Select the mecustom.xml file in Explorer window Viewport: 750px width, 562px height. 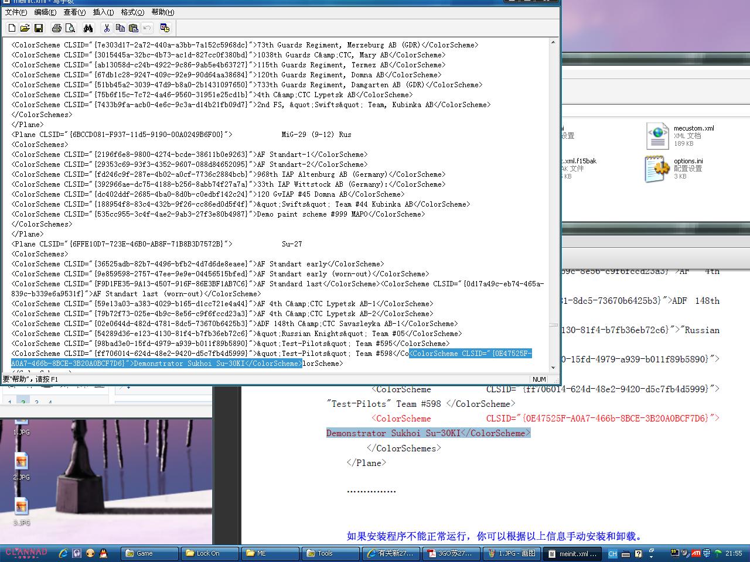[681, 135]
